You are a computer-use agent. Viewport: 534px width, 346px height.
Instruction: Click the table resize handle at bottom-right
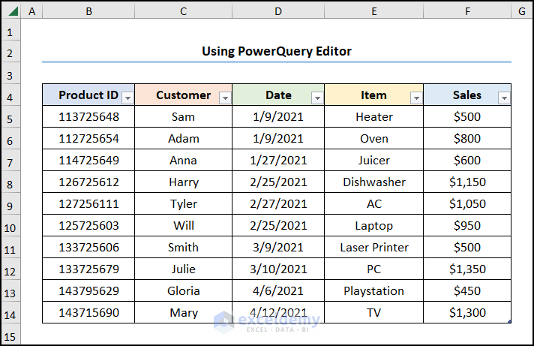point(510,322)
